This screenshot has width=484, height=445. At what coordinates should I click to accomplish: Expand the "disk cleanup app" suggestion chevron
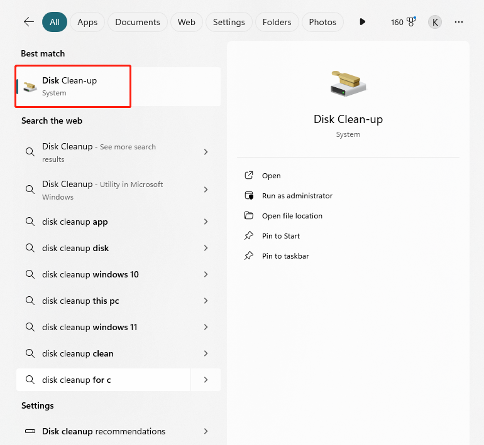tap(206, 222)
